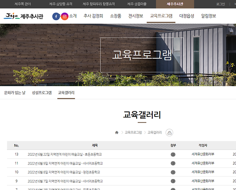Go to 제주목 관아 site tab

[23, 4]
